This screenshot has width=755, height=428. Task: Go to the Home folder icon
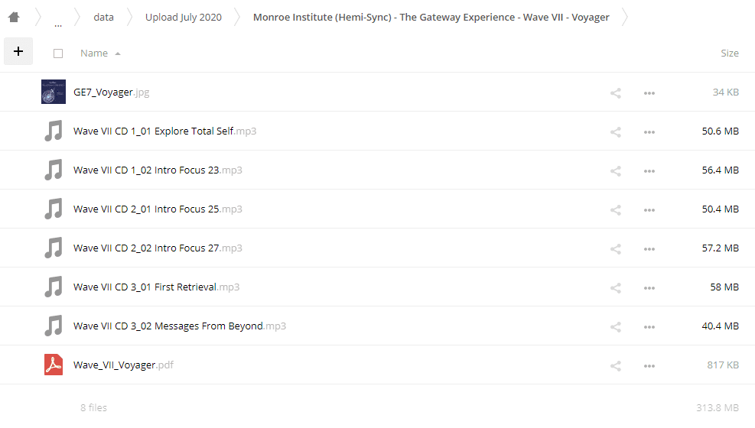pos(14,18)
